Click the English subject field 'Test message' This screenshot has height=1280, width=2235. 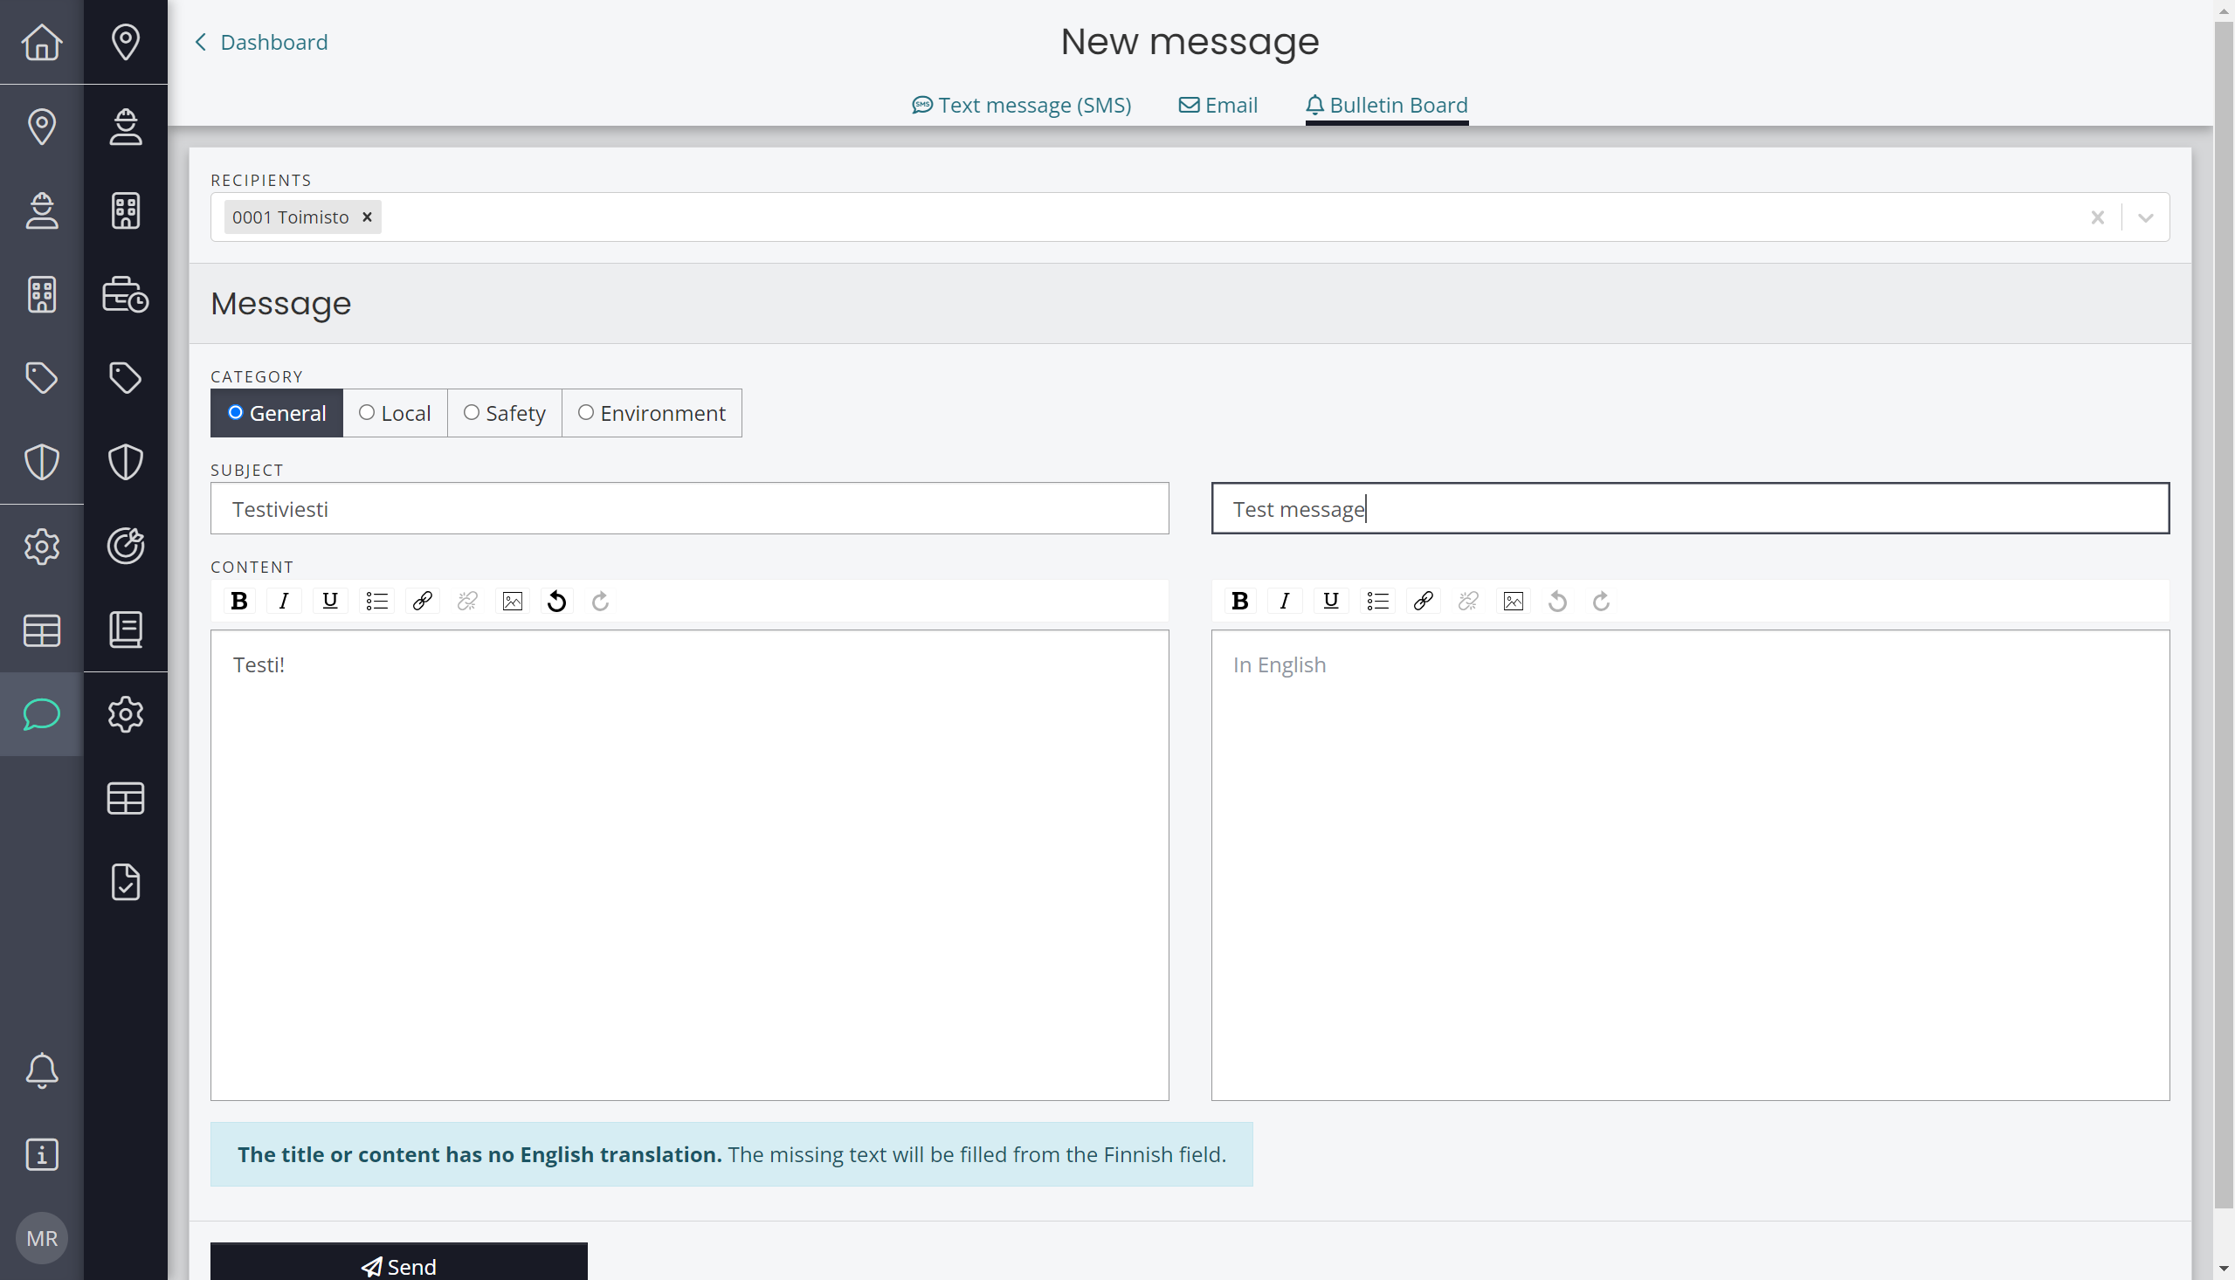click(1690, 508)
